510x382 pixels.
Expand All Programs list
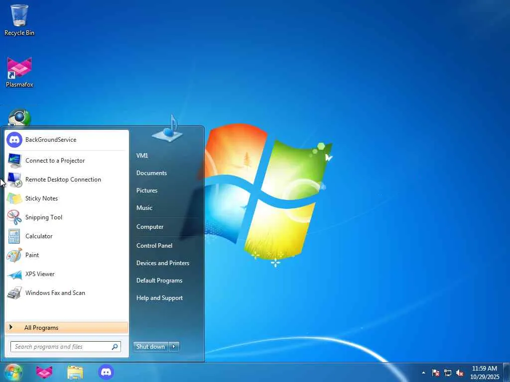(x=67, y=328)
